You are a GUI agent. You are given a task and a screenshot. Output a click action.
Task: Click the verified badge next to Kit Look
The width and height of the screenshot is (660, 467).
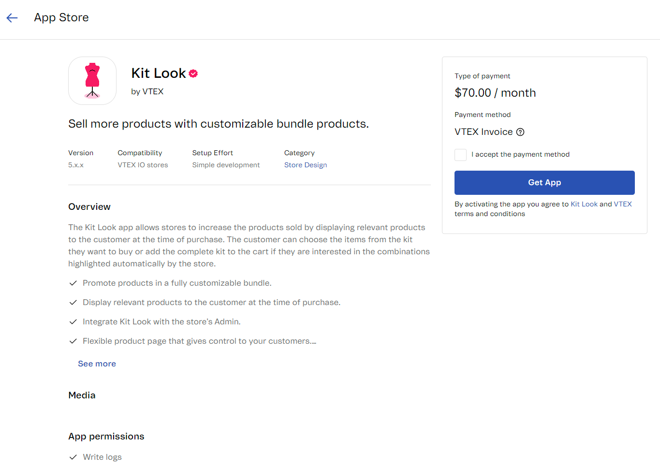pos(193,73)
